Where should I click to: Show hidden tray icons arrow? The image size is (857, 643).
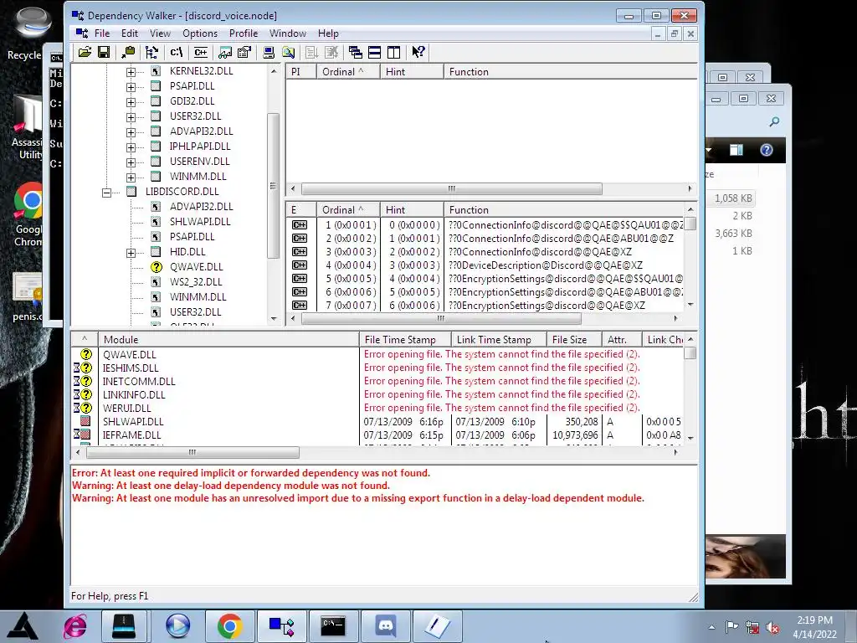711,628
